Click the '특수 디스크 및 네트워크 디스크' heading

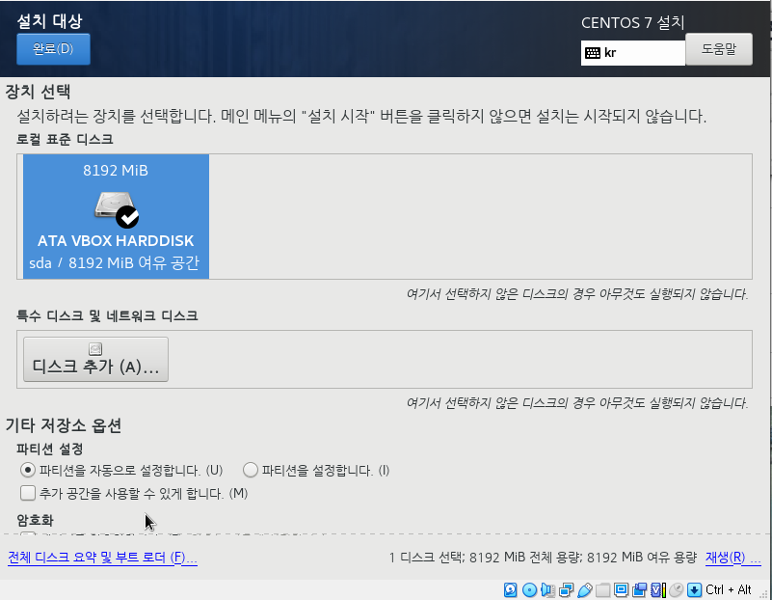pyautogui.click(x=107, y=315)
